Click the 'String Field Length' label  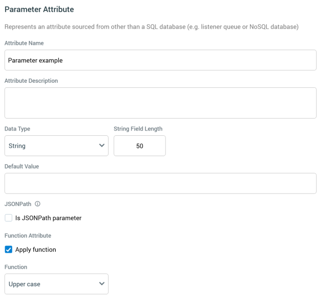tap(138, 128)
